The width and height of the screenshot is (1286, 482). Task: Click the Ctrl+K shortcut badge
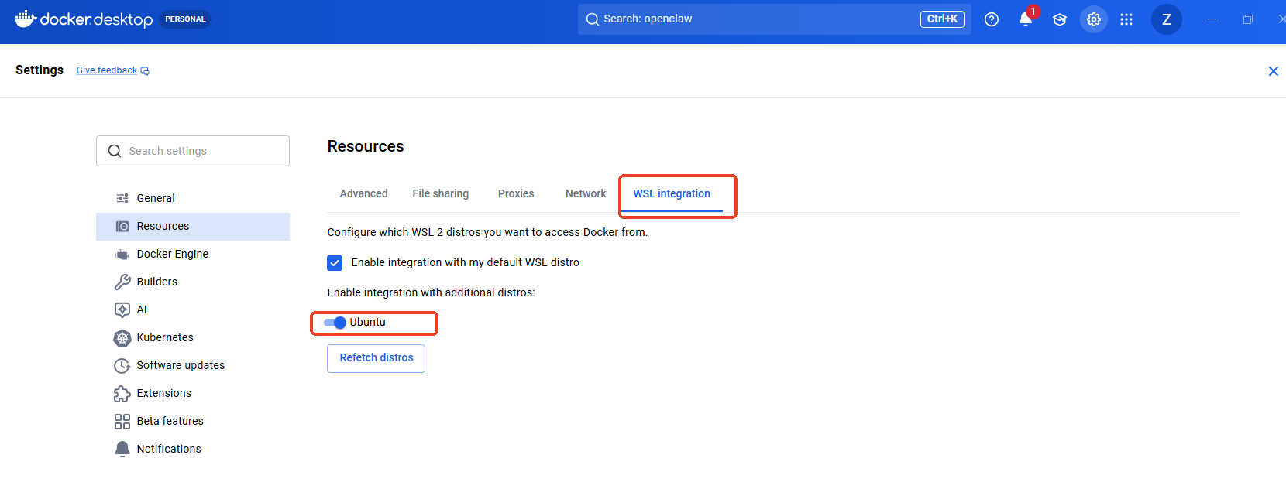[x=942, y=19]
